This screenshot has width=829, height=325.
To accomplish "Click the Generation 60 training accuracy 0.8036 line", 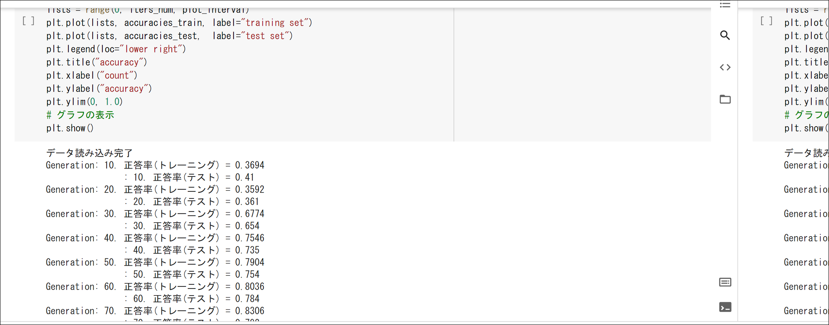I will click(155, 286).
